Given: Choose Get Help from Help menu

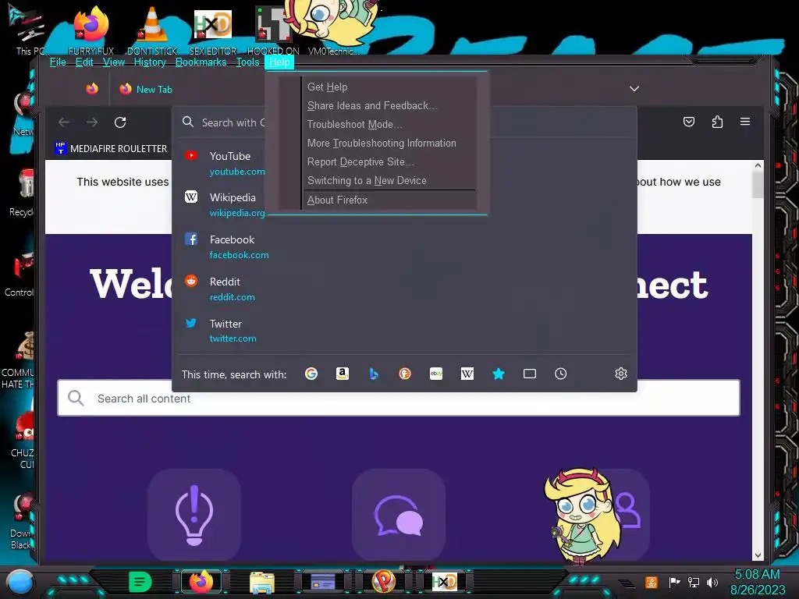Looking at the screenshot, I should (390, 87).
